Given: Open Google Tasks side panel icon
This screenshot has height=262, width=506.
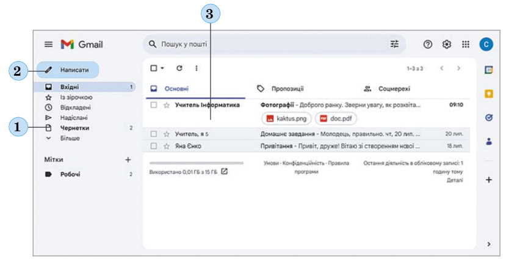Looking at the screenshot, I should [489, 118].
